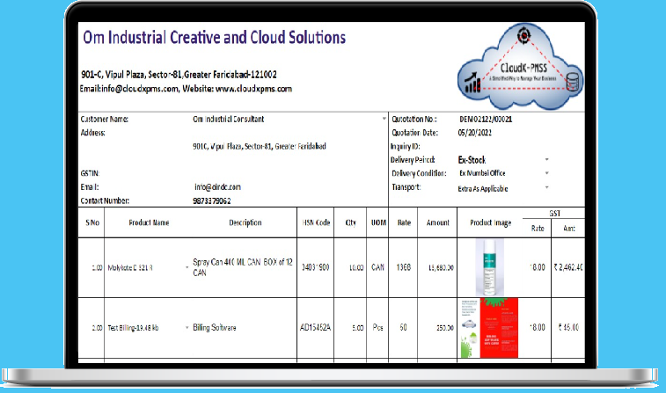Click the Extra As Applicable transport value

pyautogui.click(x=482, y=188)
